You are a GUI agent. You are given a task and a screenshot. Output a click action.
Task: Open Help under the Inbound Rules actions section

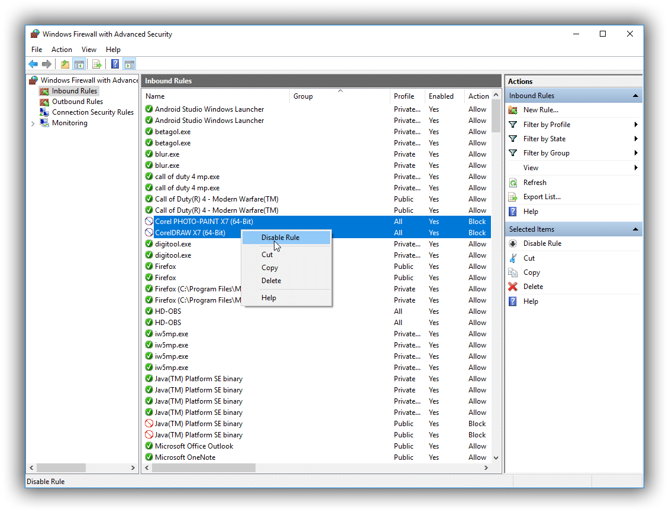point(513,212)
